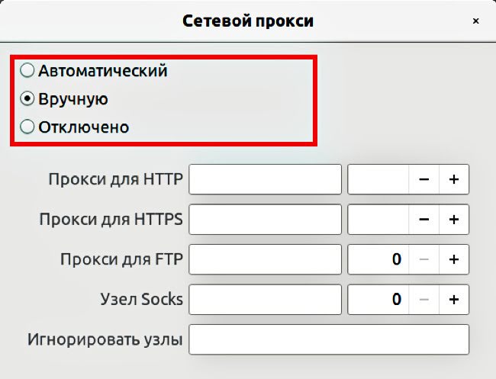This screenshot has height=379, width=496.
Task: Decrease HTTPS proxy port with minus
Action: pyautogui.click(x=424, y=220)
